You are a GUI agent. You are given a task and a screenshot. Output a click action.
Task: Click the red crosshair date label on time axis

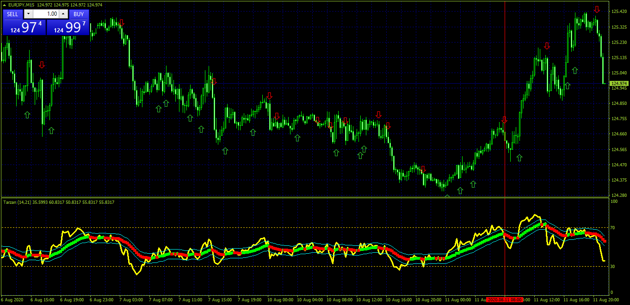[505, 300]
